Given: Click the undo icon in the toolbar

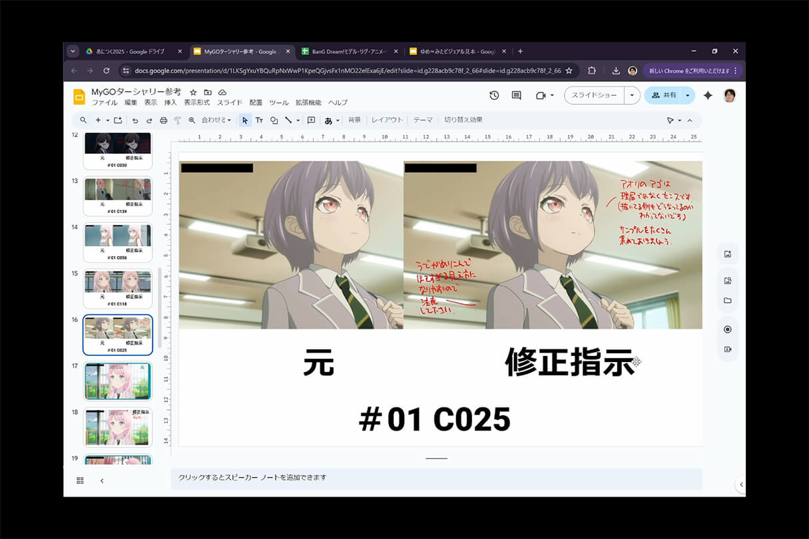Looking at the screenshot, I should pyautogui.click(x=136, y=120).
